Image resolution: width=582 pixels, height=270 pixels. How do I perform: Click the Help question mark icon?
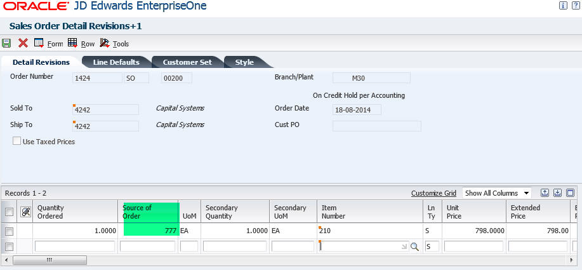576,5
